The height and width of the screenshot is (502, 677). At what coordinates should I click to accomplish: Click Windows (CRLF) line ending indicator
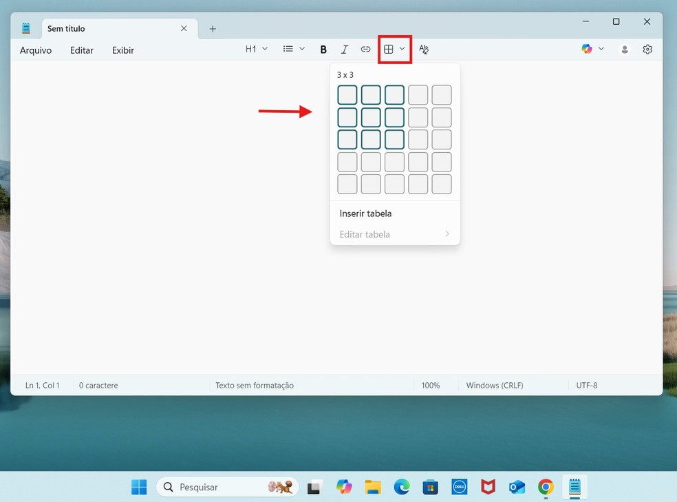[495, 386]
